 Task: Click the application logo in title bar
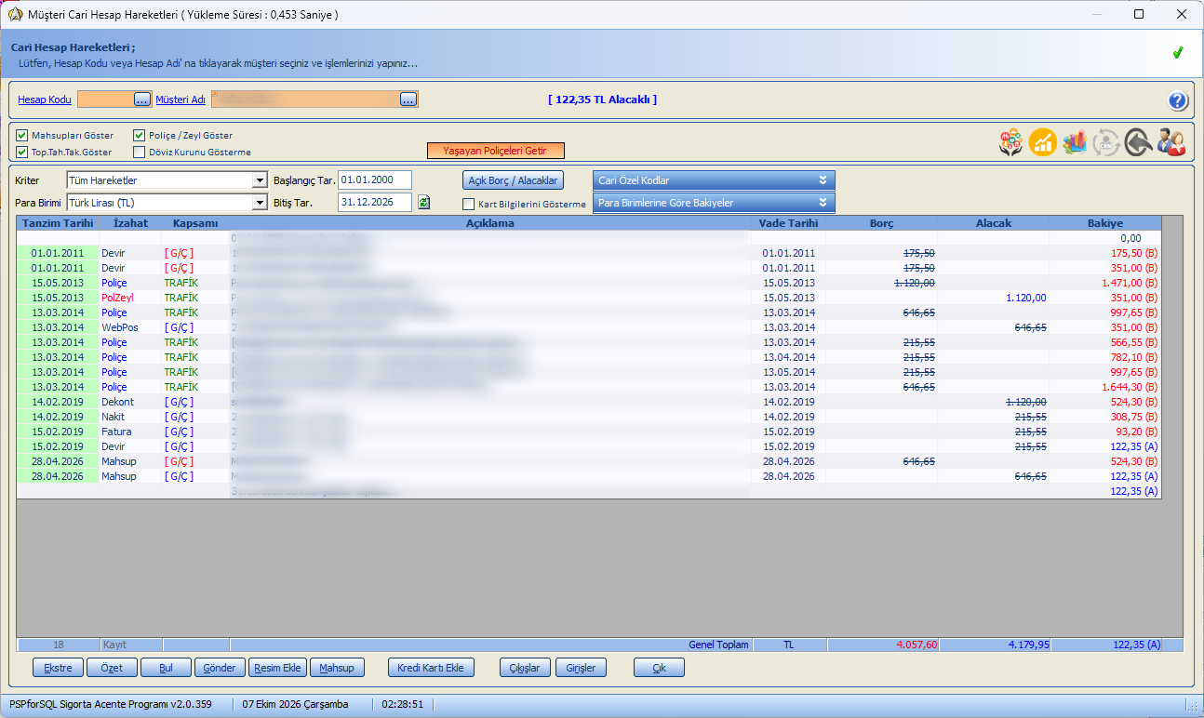click(x=15, y=15)
